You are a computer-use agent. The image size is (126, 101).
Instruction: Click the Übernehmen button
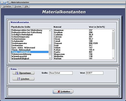[x=23, y=73]
